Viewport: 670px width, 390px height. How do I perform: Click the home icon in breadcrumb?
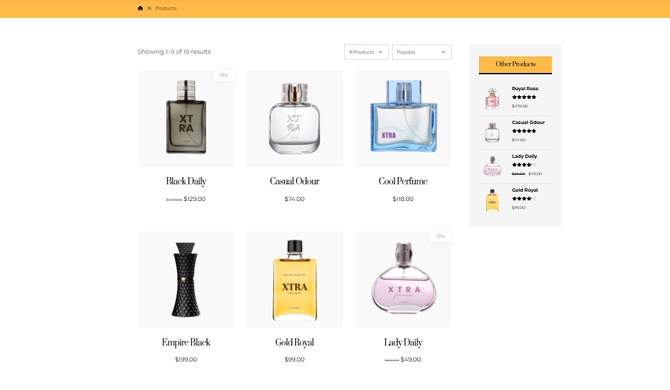pos(140,9)
